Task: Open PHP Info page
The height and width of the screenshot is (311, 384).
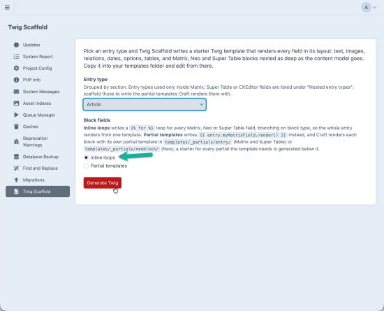Action: click(31, 80)
